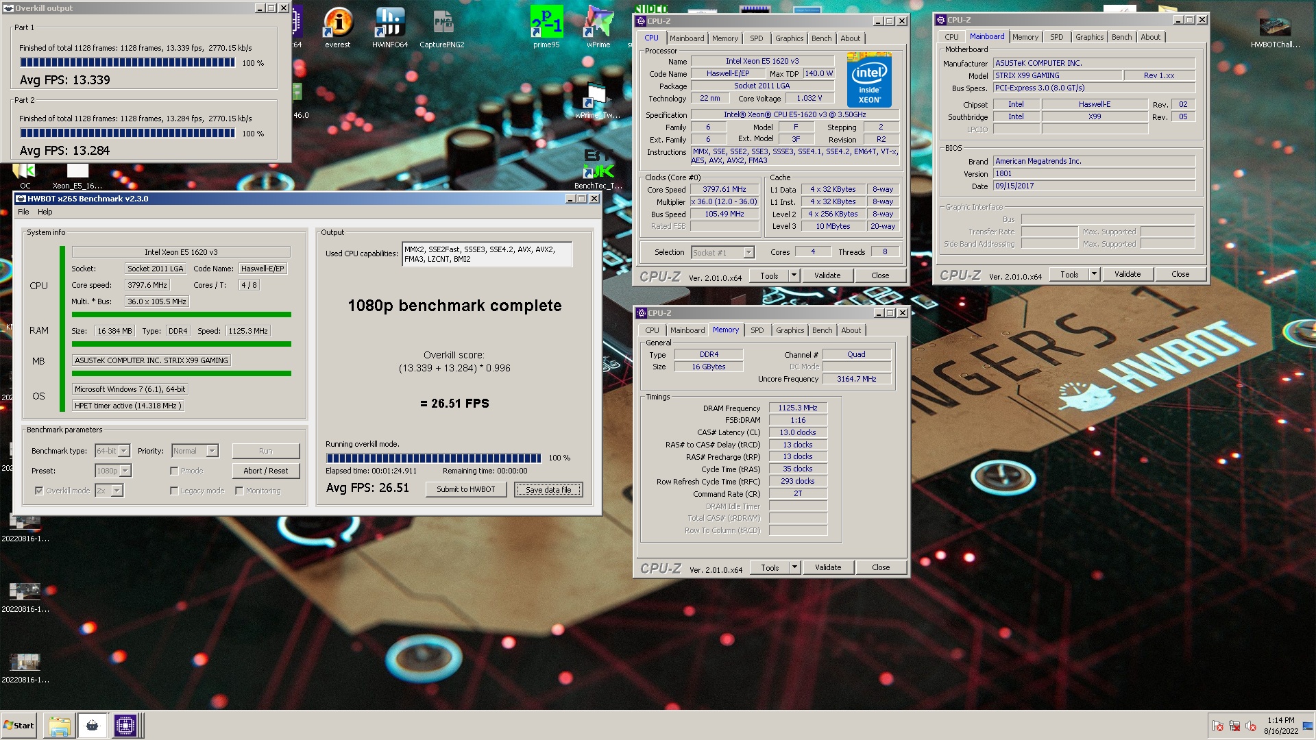Click the CPU-Z taskbar icon
1316x740 pixels.
pyautogui.click(x=125, y=726)
